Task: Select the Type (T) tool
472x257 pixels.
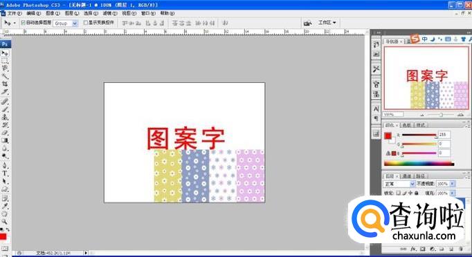Action: click(5, 173)
